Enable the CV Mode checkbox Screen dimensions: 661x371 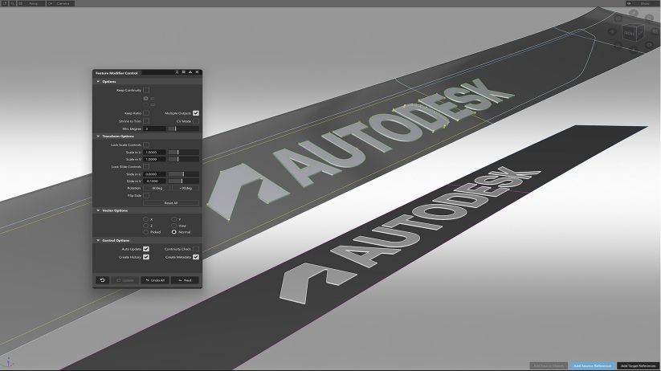click(196, 121)
